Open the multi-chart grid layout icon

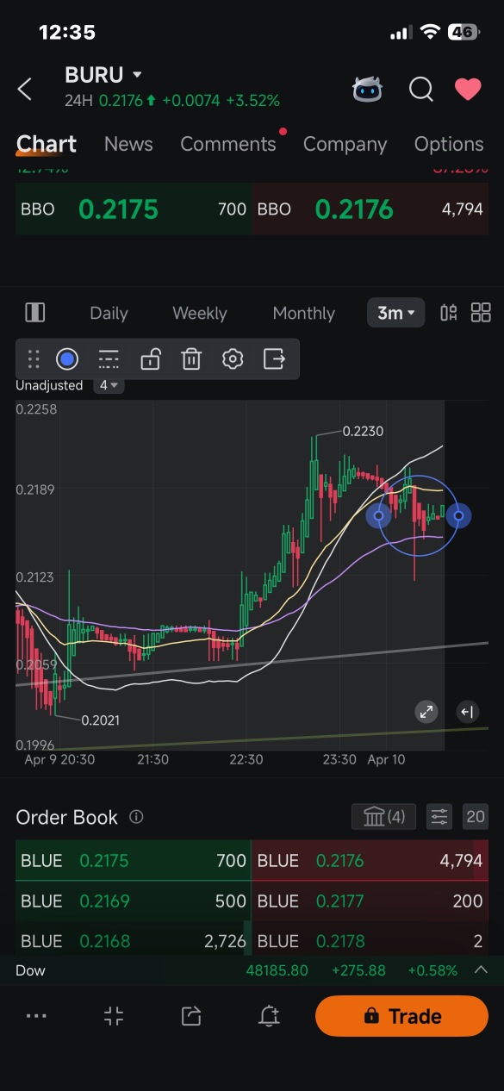pyautogui.click(x=481, y=313)
